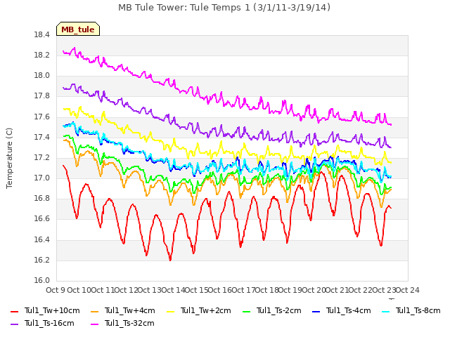Click the Oct 24 x-axis label

(x=408, y=290)
